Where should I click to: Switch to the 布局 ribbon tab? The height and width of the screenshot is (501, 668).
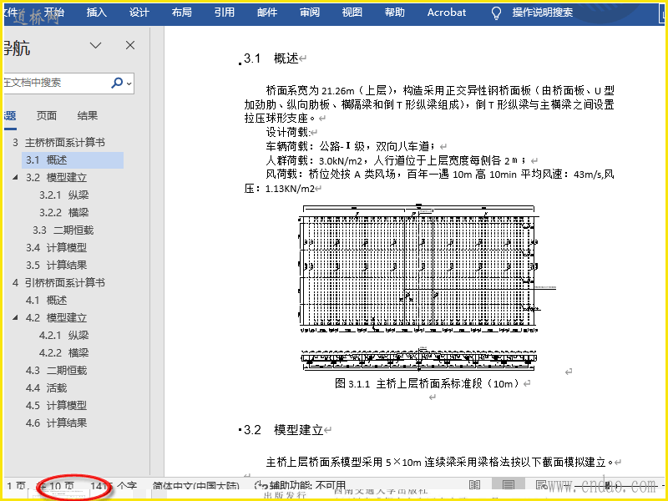pyautogui.click(x=181, y=13)
